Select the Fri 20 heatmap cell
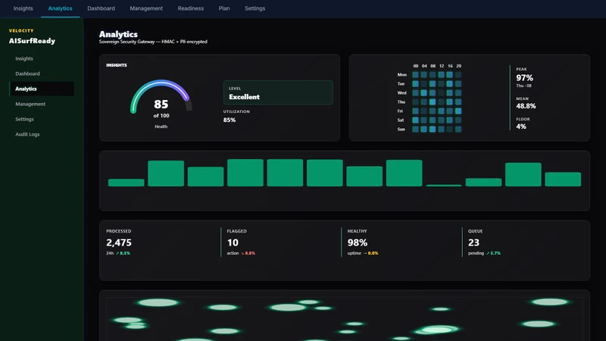The width and height of the screenshot is (606, 341). [458, 111]
